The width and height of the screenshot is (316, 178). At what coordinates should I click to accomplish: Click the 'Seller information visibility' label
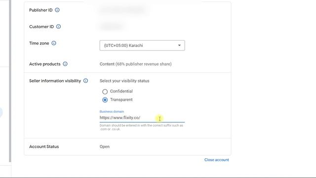click(55, 81)
